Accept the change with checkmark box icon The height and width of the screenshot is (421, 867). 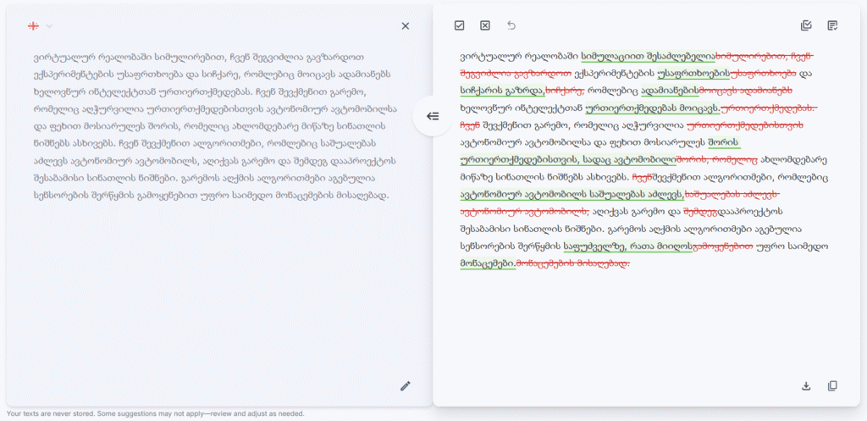[x=459, y=26]
